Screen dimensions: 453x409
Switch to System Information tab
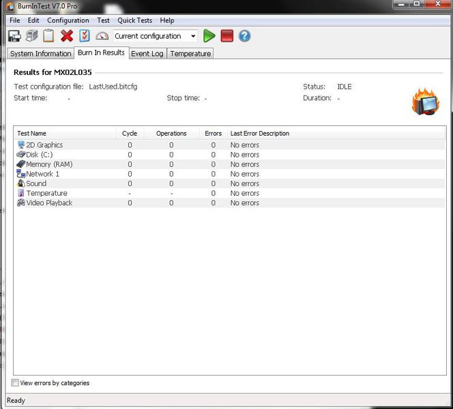40,54
